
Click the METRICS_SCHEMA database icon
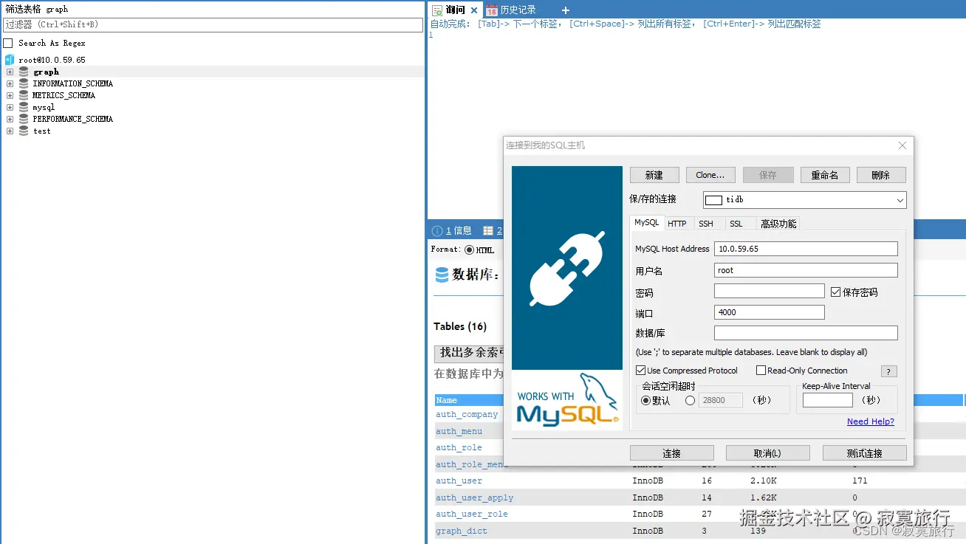tap(24, 95)
